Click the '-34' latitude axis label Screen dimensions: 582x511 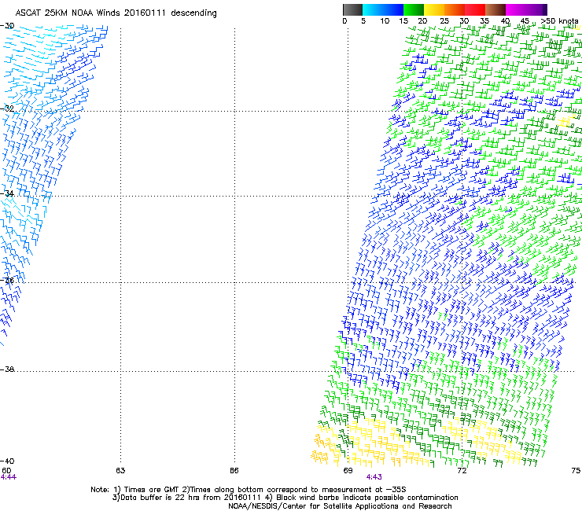click(x=7, y=193)
